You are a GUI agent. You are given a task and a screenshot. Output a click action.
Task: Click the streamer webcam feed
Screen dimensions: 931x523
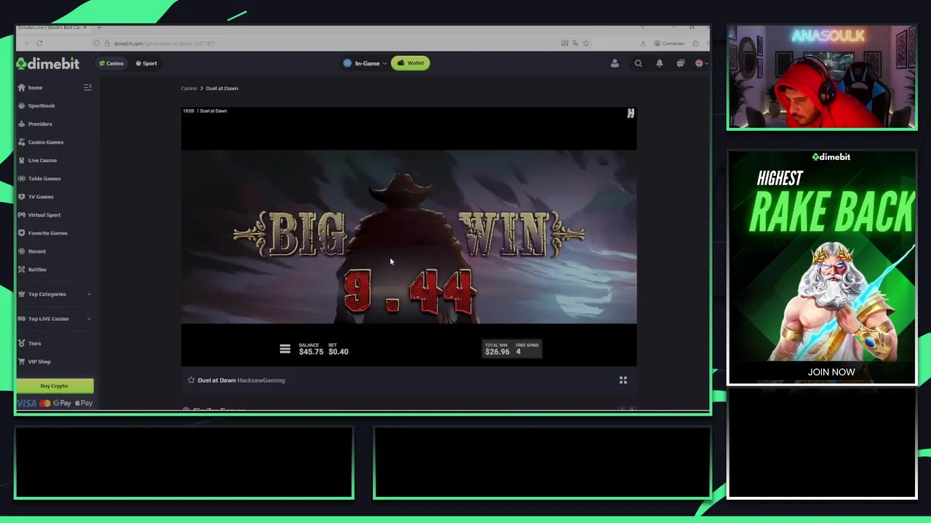point(822,78)
